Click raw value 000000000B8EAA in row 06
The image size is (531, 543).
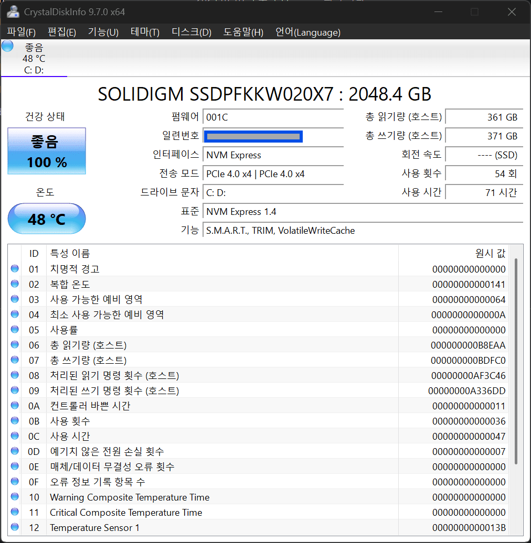click(x=468, y=345)
